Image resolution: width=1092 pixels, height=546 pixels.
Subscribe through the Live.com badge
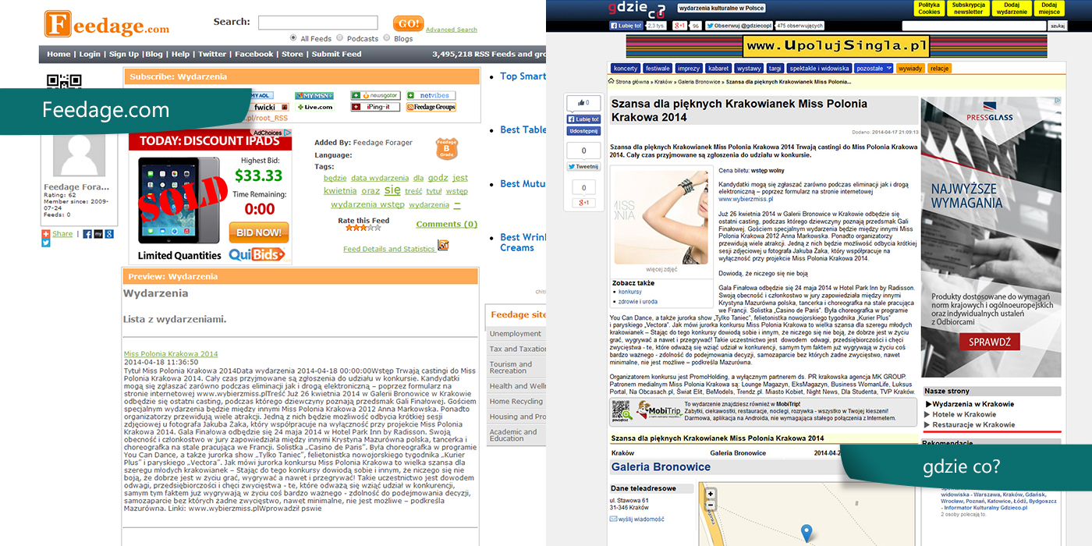(314, 107)
